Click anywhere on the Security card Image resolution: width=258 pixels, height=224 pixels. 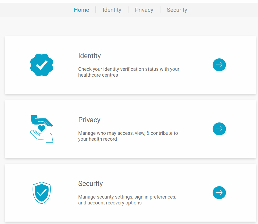coord(130,193)
